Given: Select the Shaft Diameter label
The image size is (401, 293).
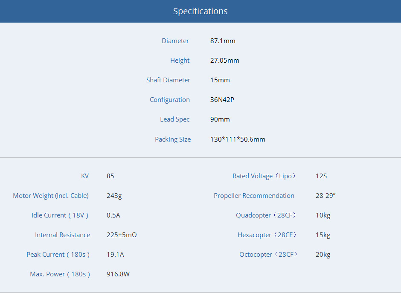Looking at the screenshot, I should pyautogui.click(x=168, y=80).
